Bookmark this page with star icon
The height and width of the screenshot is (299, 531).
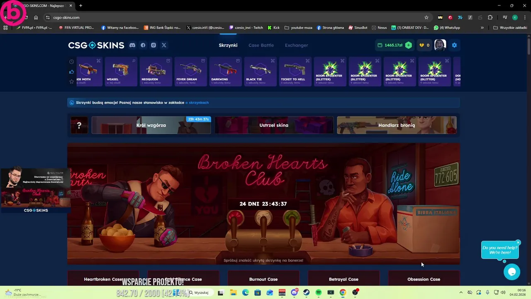coord(426,17)
